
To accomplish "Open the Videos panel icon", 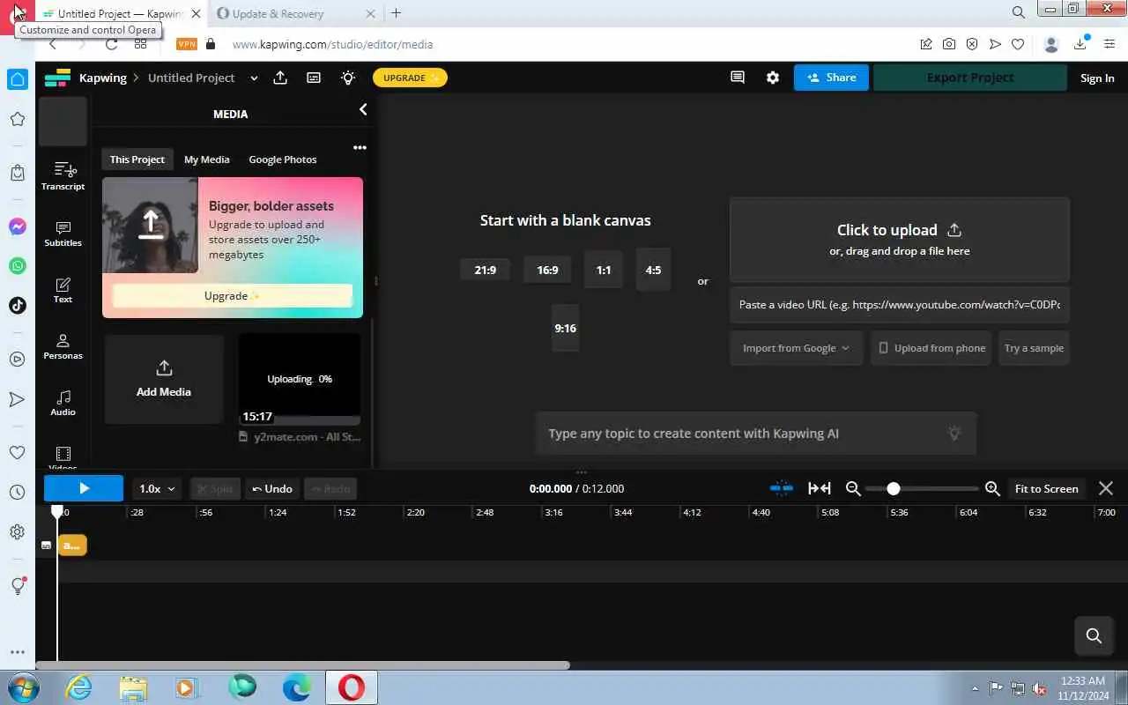I will [x=63, y=455].
